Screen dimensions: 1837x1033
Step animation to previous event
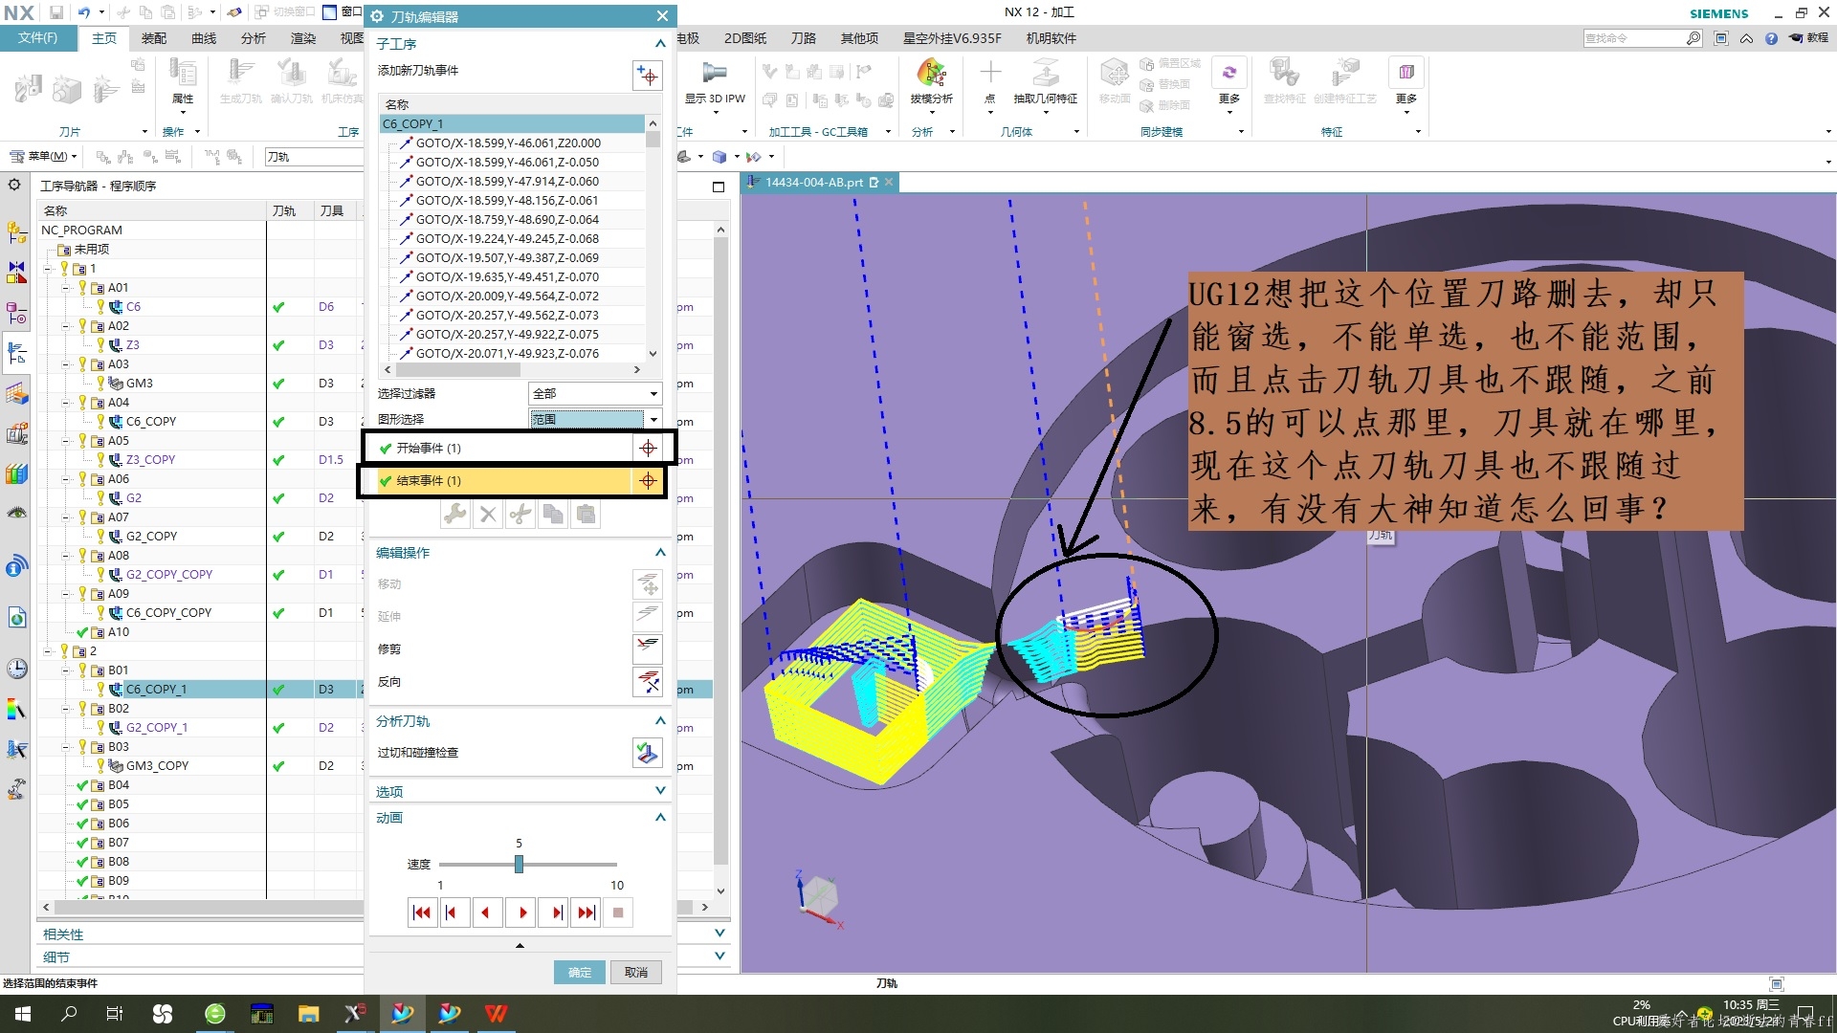click(x=454, y=912)
